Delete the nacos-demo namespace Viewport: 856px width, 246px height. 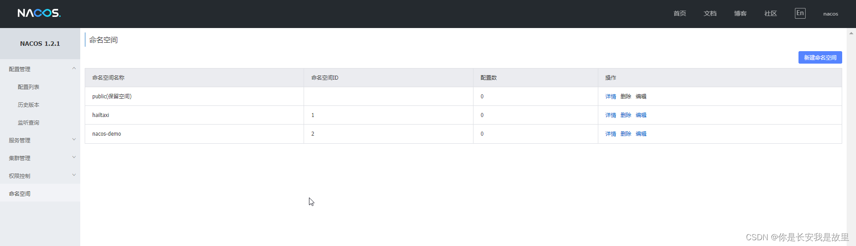[x=626, y=134]
